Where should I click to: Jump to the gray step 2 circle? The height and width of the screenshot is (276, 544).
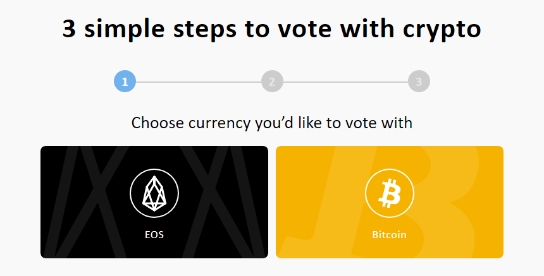(x=272, y=81)
